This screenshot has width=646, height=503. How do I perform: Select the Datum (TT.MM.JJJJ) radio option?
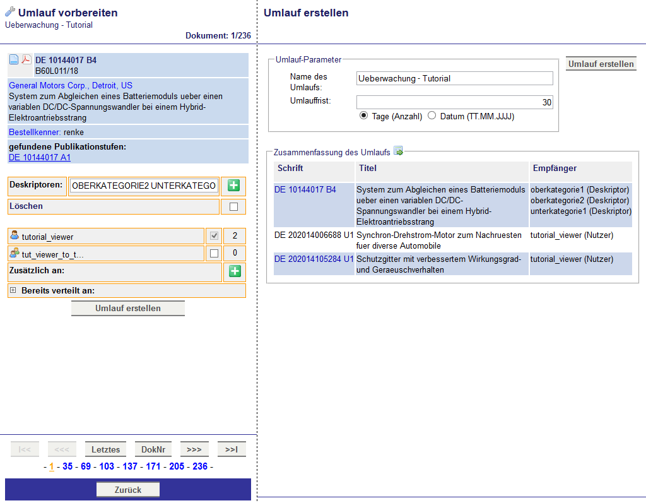(x=432, y=115)
